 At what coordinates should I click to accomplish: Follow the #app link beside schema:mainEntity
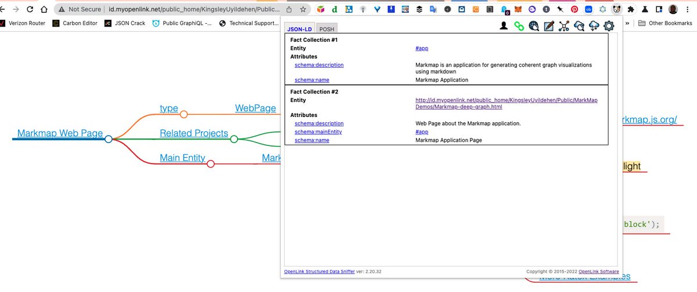[x=422, y=132]
